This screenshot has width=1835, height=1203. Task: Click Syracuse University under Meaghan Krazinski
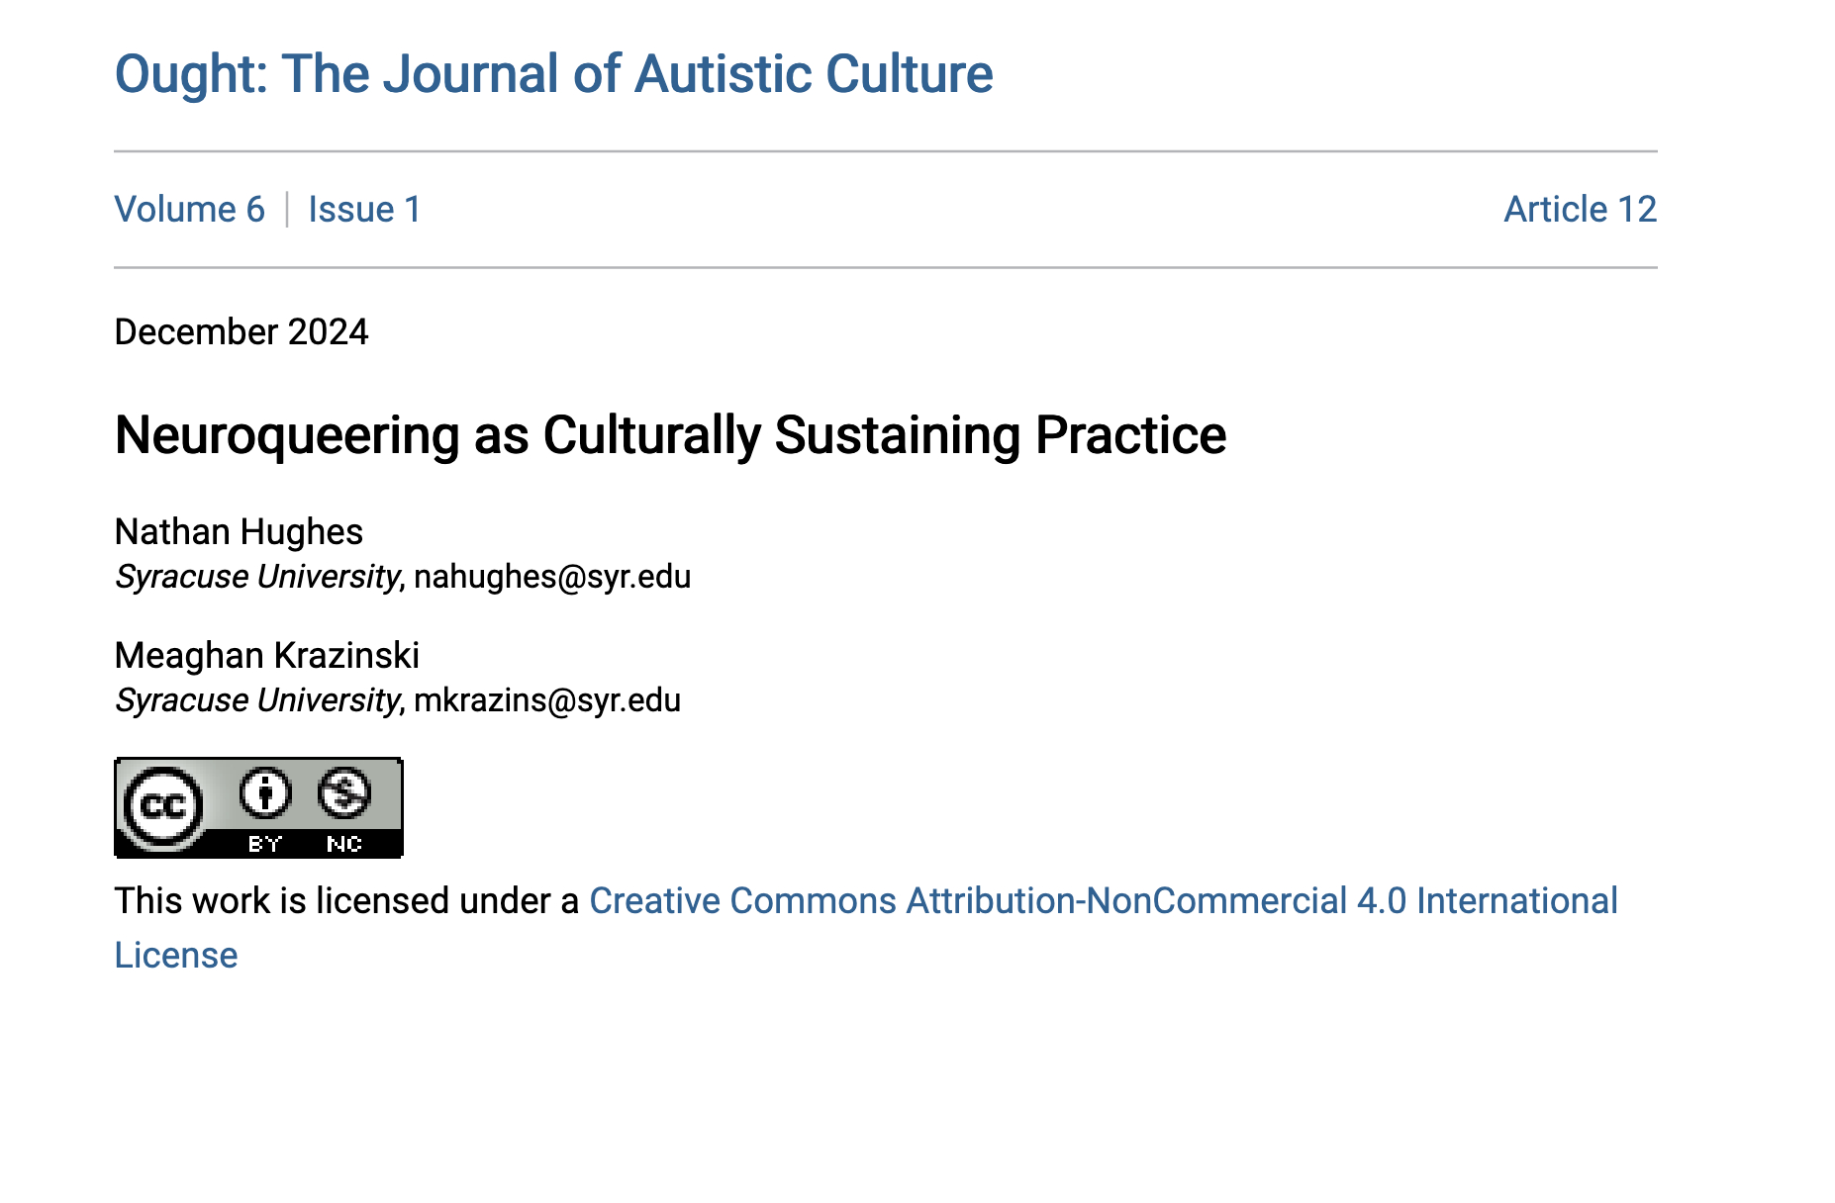pos(257,700)
